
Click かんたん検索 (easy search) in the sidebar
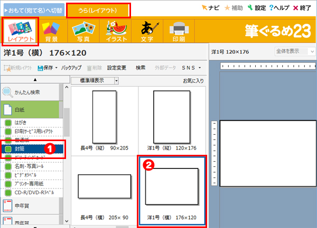coord(32,92)
